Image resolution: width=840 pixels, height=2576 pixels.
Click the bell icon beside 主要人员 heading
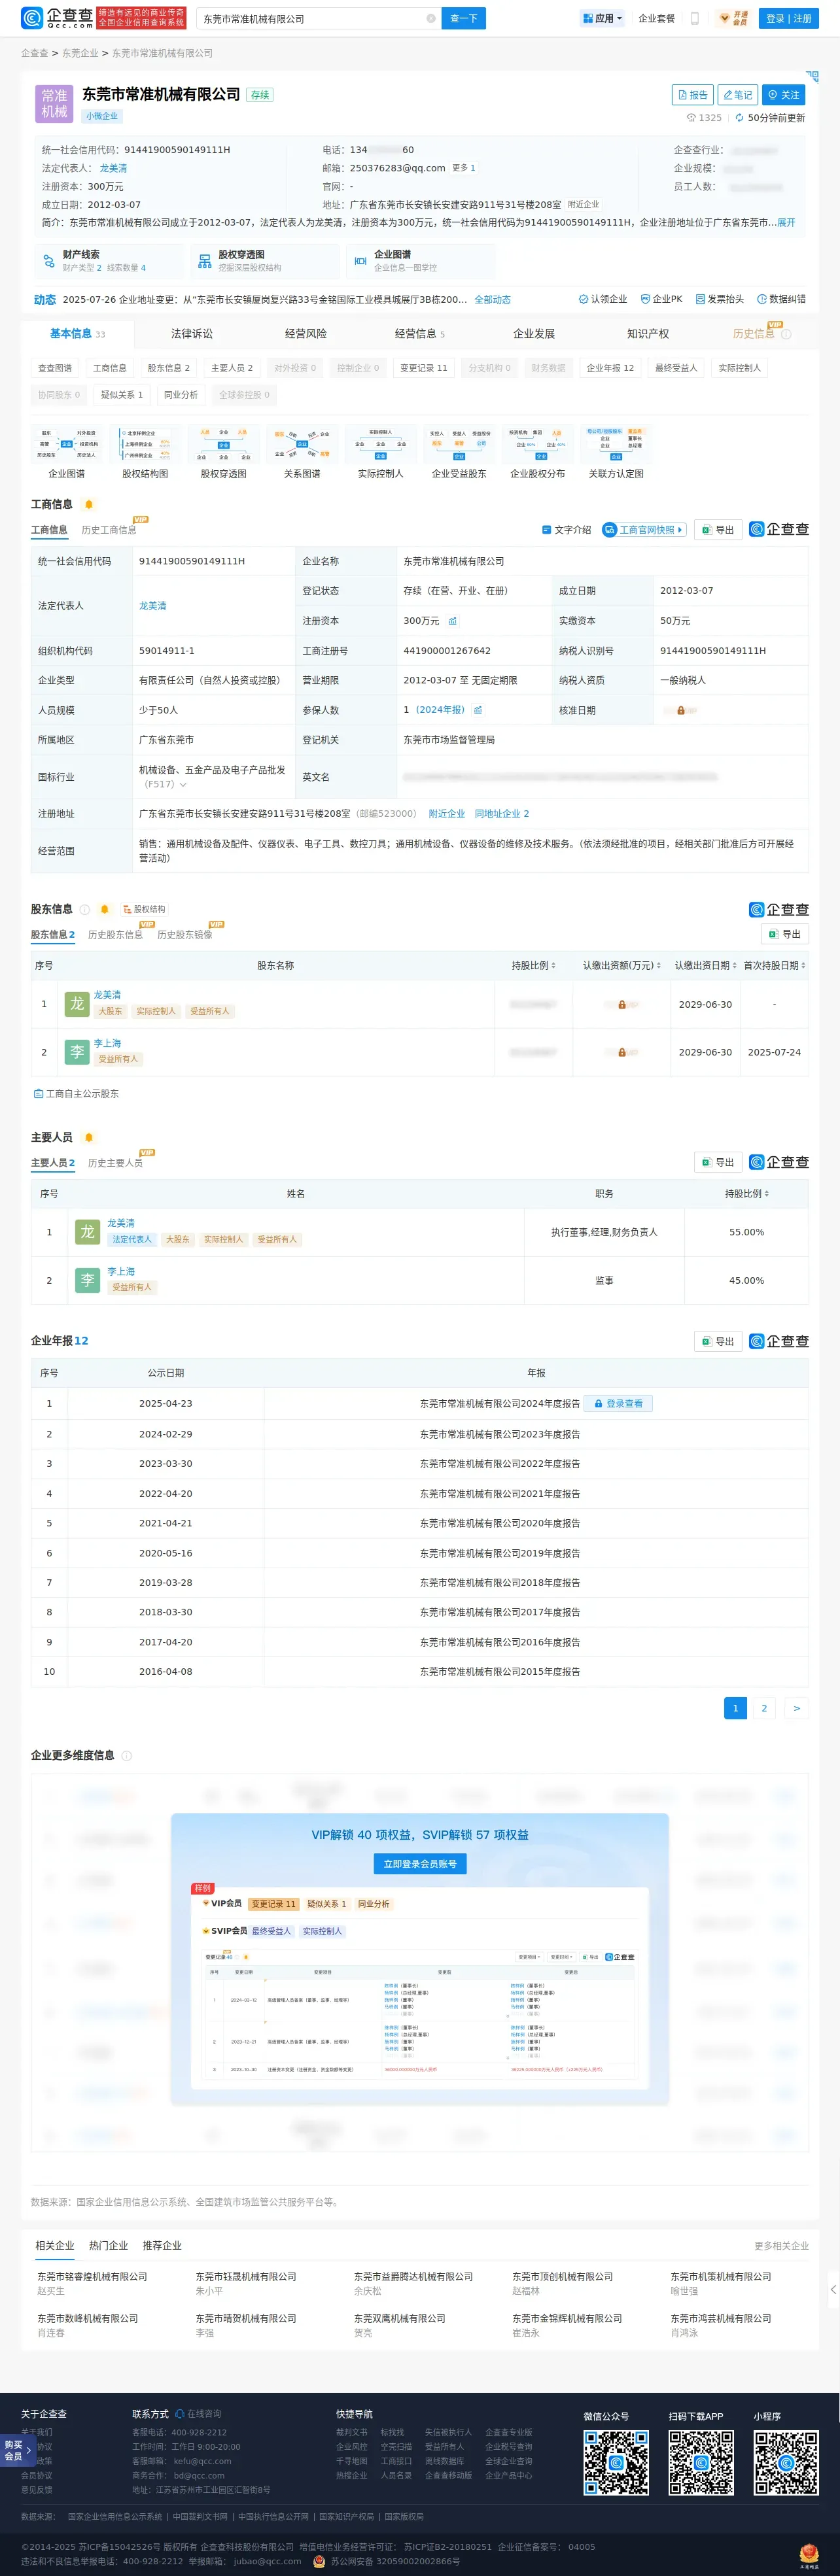point(89,1138)
